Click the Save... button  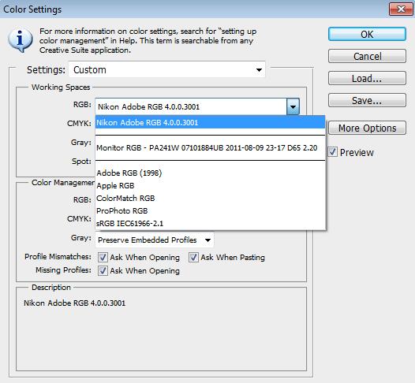(367, 100)
